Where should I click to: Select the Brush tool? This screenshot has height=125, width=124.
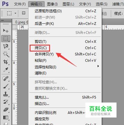click(x=6, y=86)
